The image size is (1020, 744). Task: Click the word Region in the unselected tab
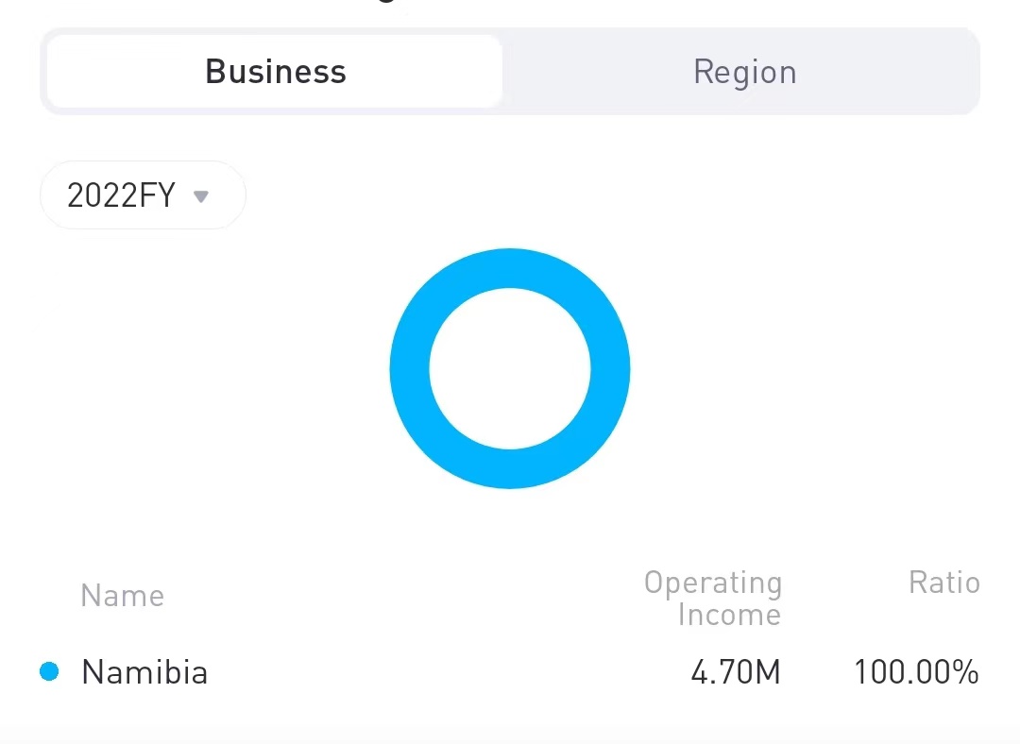(744, 72)
